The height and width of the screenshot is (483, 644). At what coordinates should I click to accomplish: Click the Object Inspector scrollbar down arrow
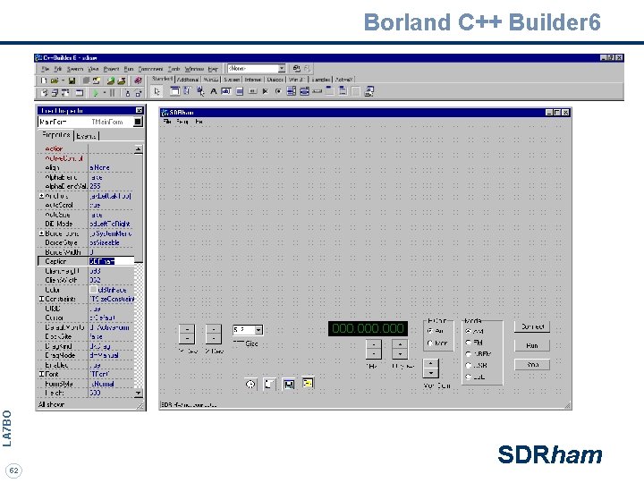(x=138, y=393)
